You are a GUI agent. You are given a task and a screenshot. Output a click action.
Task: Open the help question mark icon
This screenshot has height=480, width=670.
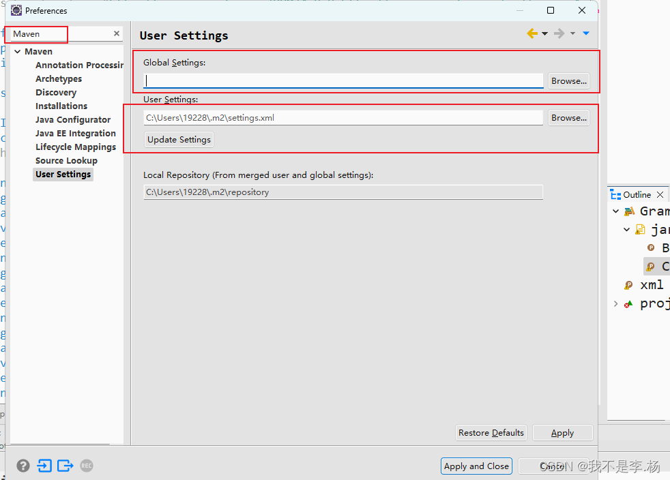pos(23,466)
